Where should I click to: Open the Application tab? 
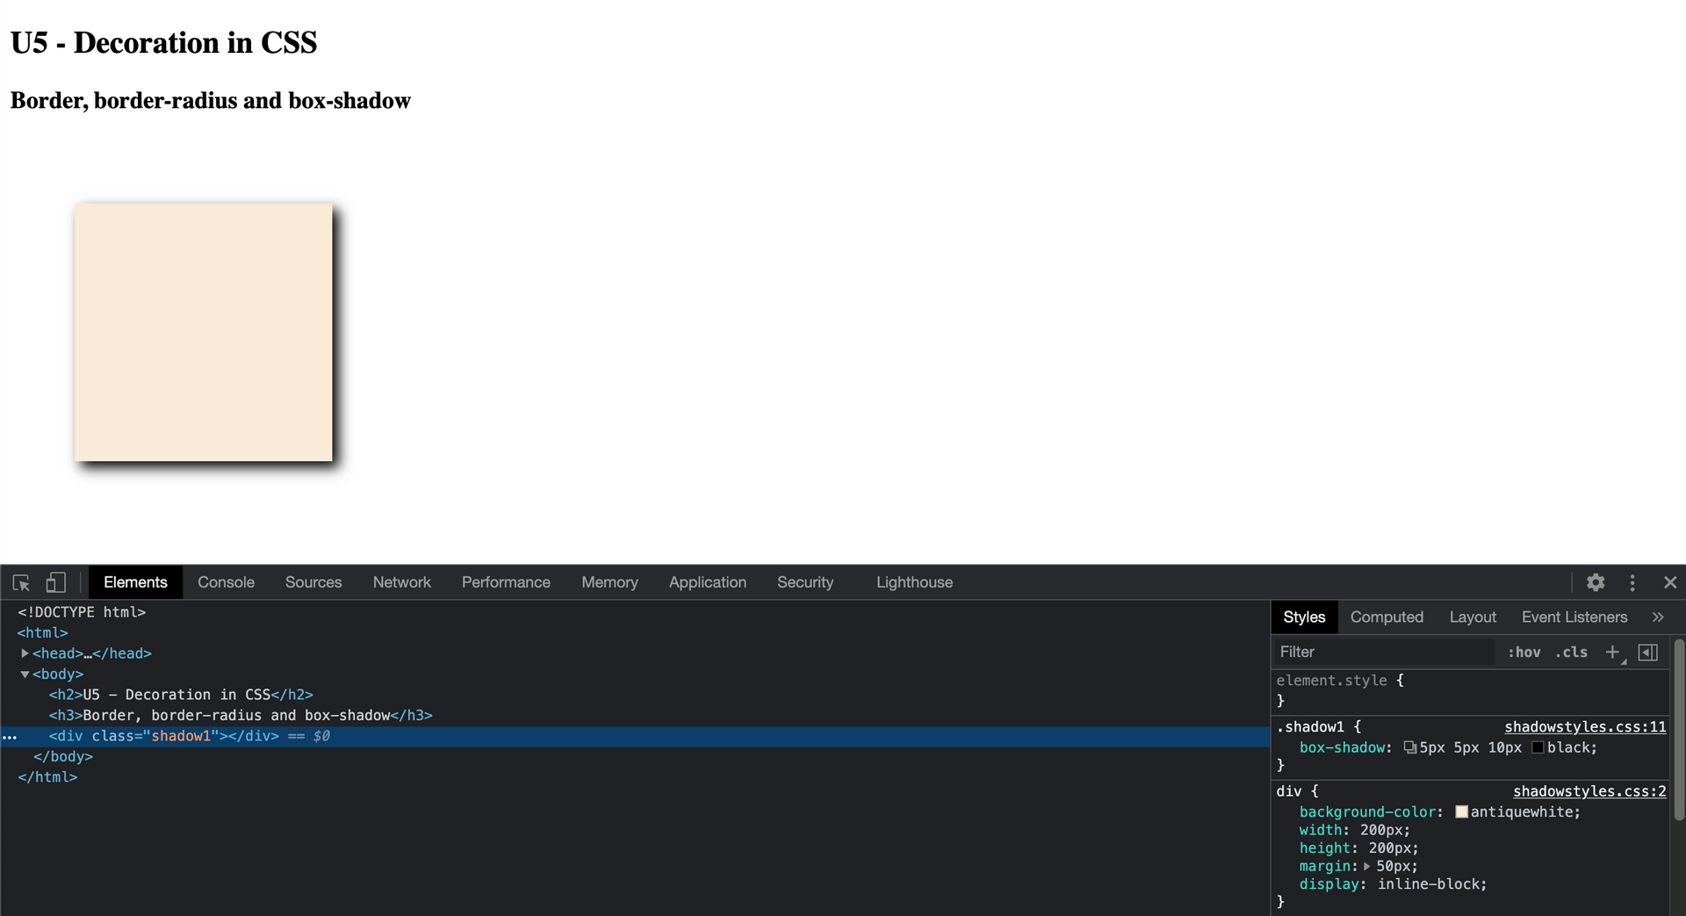click(707, 582)
